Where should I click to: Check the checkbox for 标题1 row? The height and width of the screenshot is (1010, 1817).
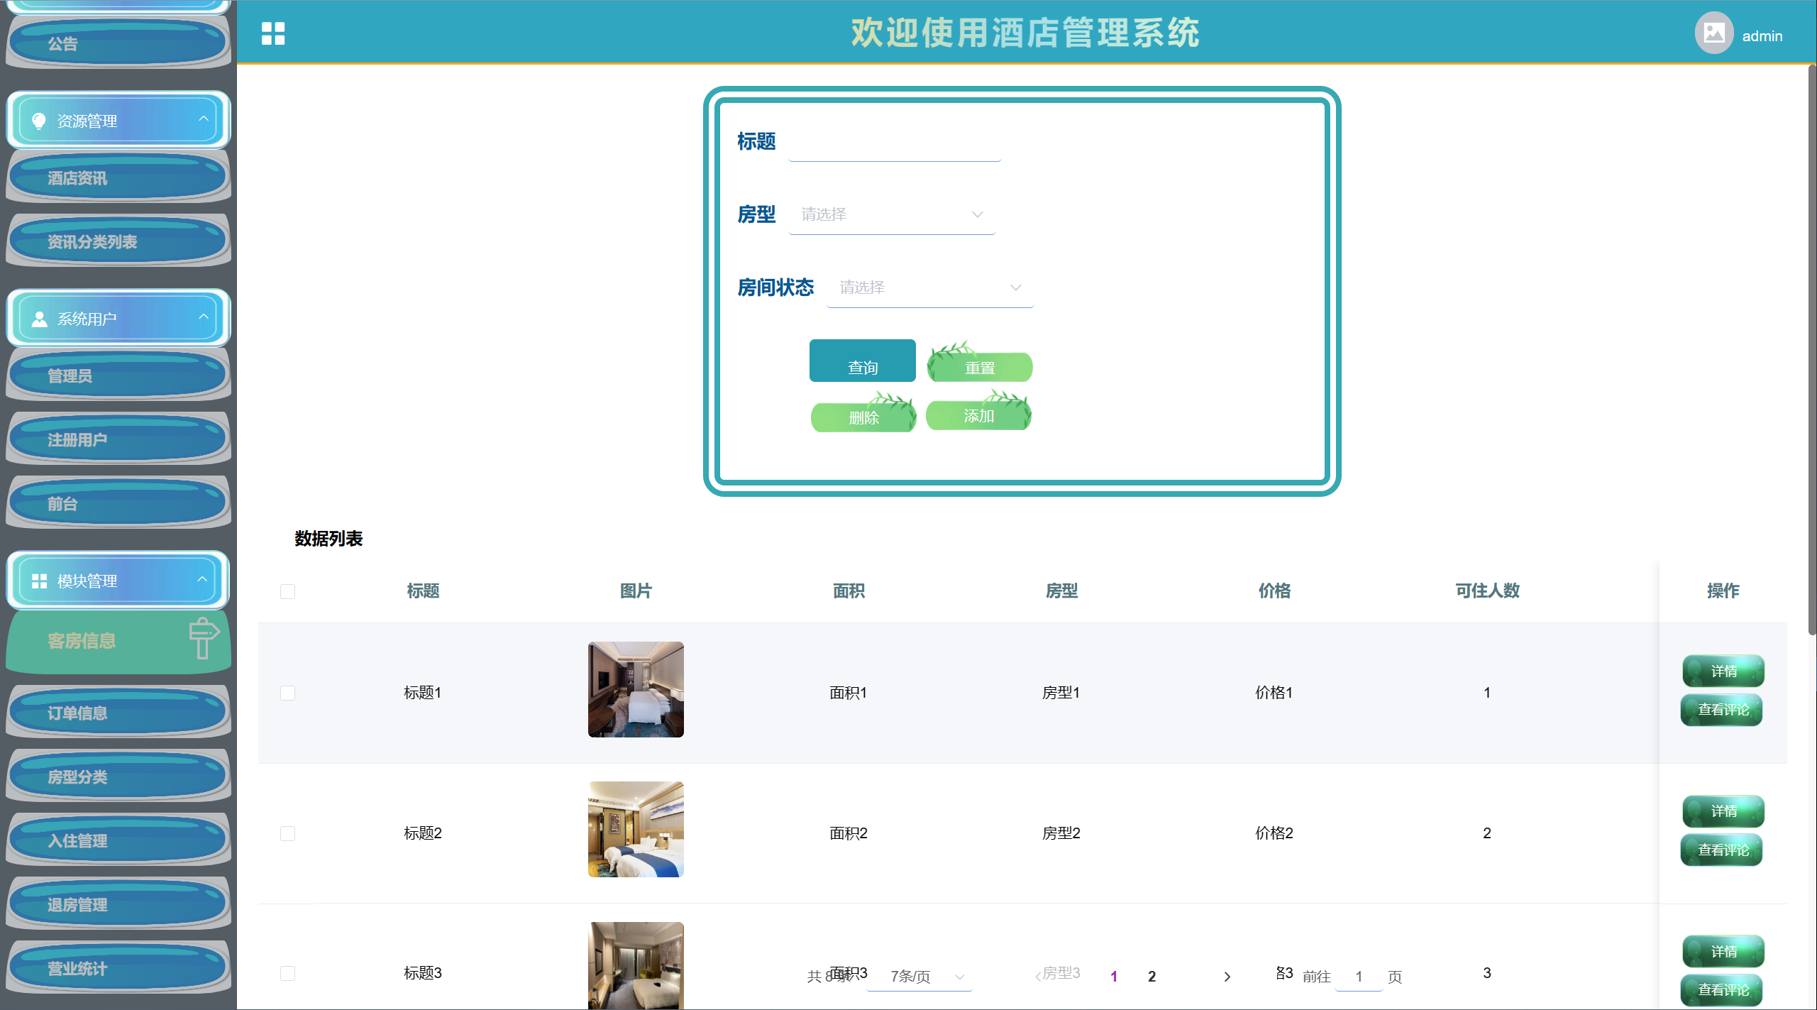pos(287,693)
